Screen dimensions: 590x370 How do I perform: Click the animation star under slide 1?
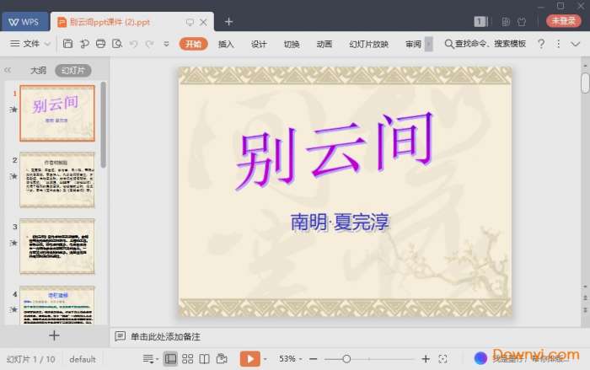[13, 110]
